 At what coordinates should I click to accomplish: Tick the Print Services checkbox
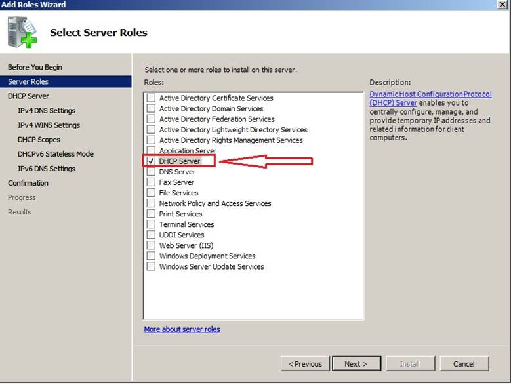tap(151, 214)
